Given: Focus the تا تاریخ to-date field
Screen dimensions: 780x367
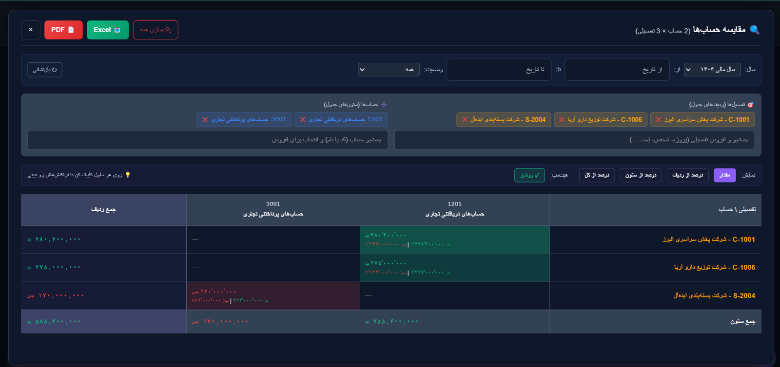Looking at the screenshot, I should 499,70.
